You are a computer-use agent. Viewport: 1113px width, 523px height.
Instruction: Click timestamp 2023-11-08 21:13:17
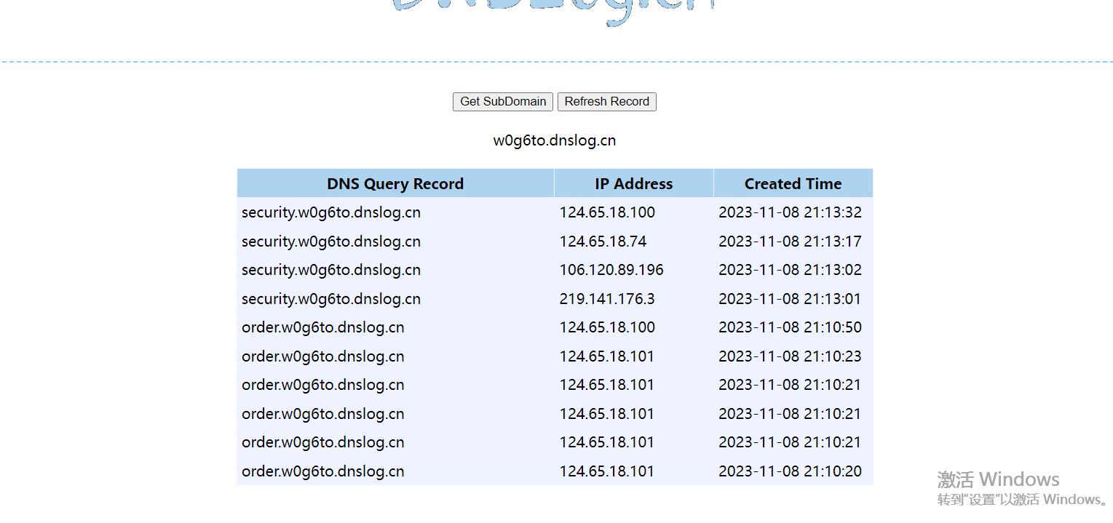(x=790, y=241)
